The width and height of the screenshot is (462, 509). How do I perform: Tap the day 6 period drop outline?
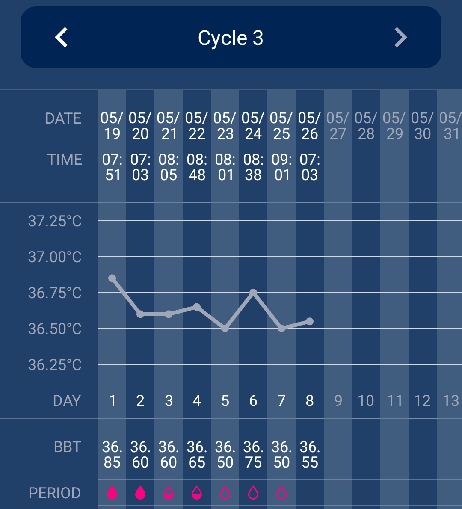click(253, 493)
